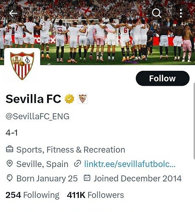The height and width of the screenshot is (212, 195).
Task: Click the briefcase category icon
Action: [x=10, y=149]
